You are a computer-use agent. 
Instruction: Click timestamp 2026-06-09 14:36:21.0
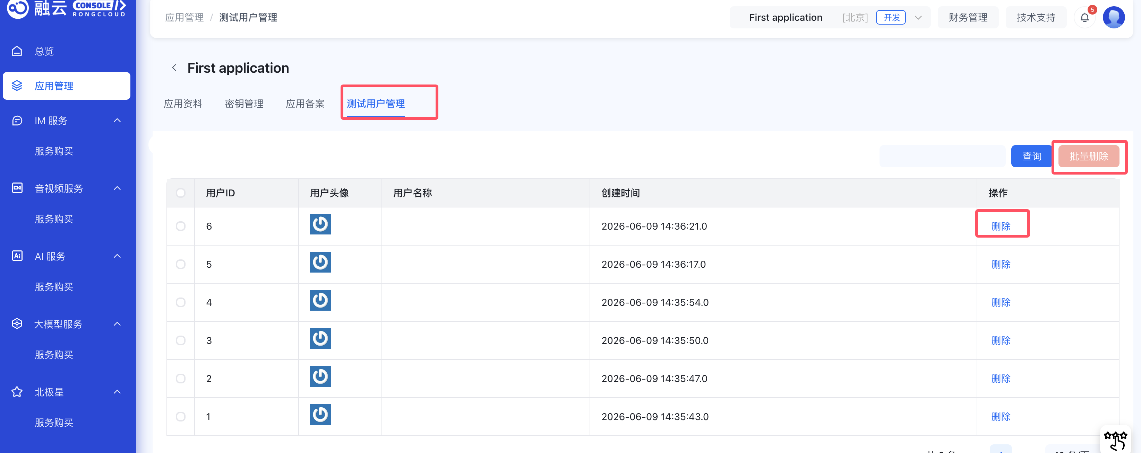(654, 226)
